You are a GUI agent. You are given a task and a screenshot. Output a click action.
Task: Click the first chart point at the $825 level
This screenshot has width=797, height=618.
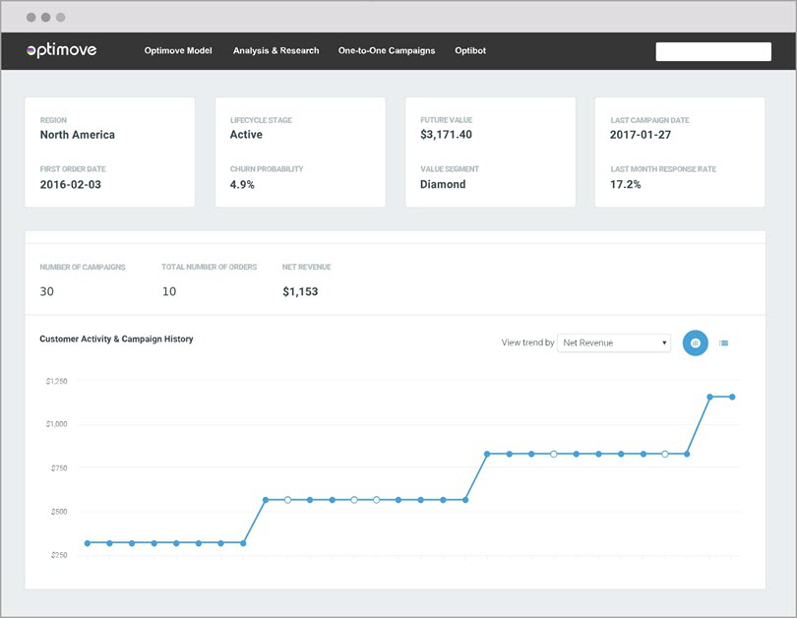pos(487,454)
